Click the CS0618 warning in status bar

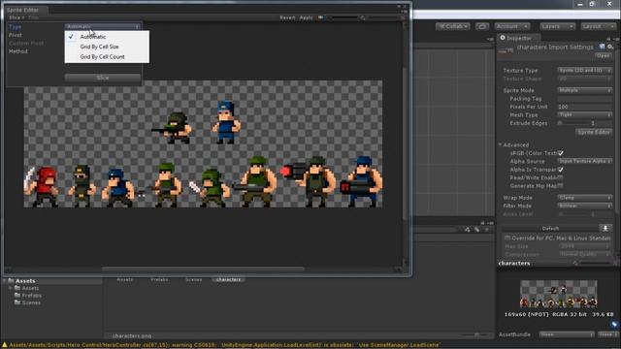pos(224,345)
